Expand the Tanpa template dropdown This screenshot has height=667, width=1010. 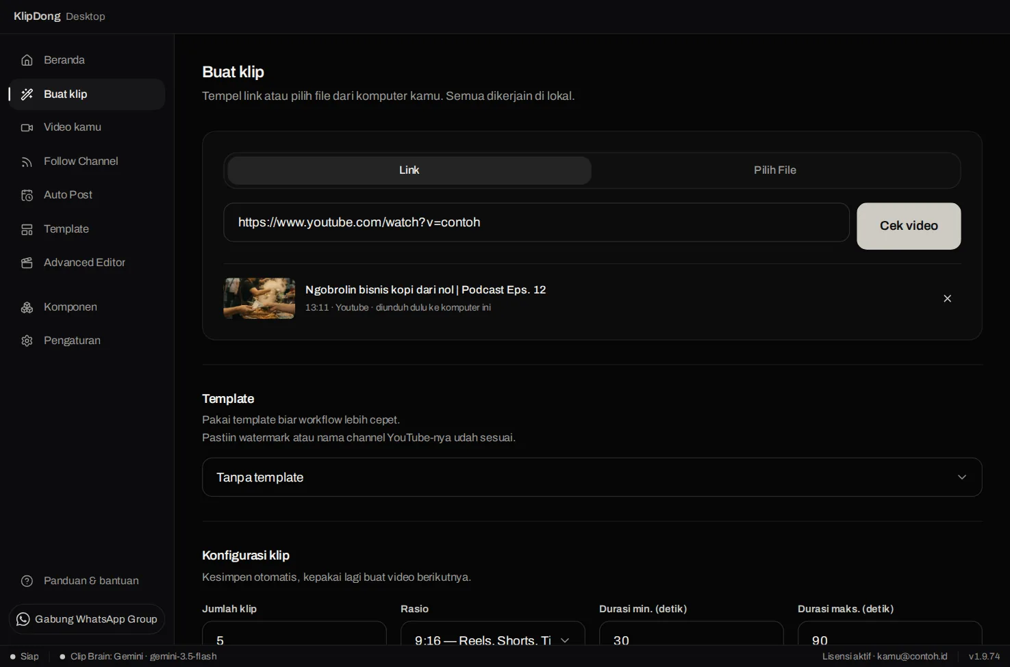click(592, 478)
